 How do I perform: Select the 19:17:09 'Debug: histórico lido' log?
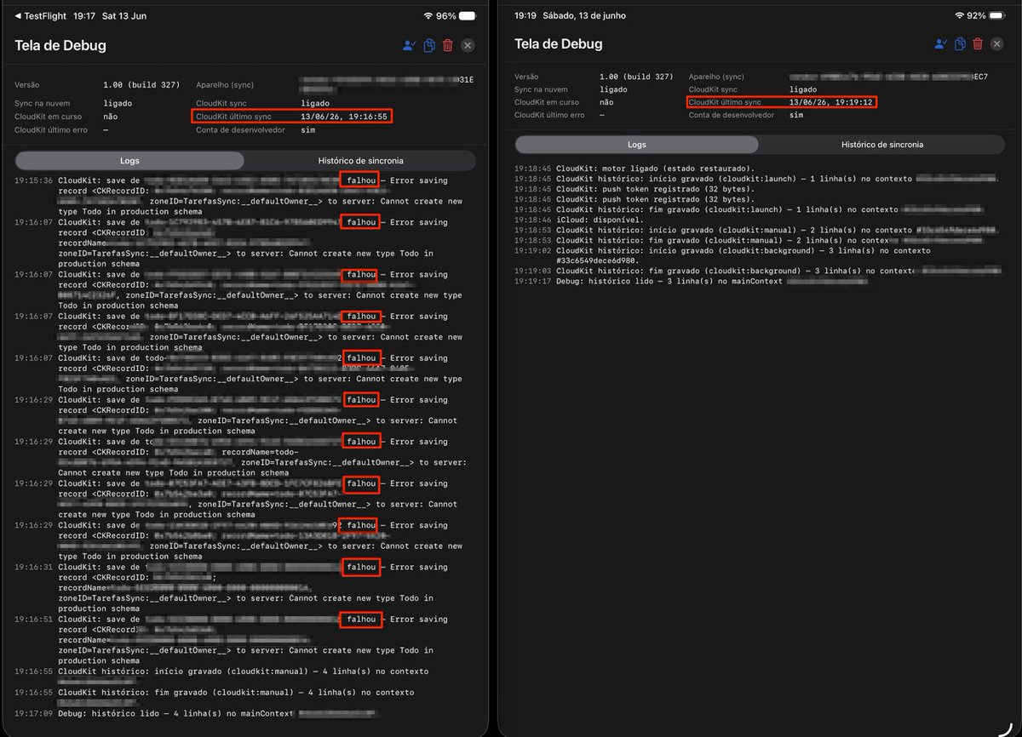pyautogui.click(x=197, y=713)
